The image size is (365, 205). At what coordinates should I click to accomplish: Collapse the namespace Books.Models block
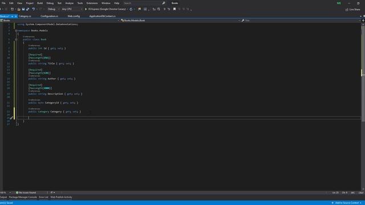tap(16, 31)
